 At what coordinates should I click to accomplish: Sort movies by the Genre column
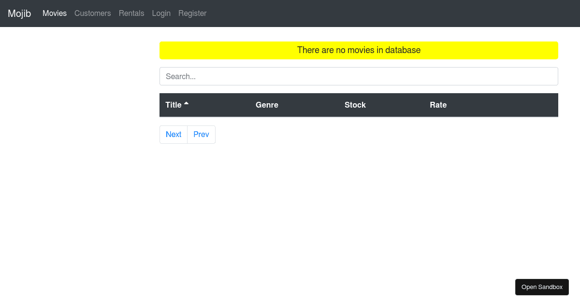[267, 105]
